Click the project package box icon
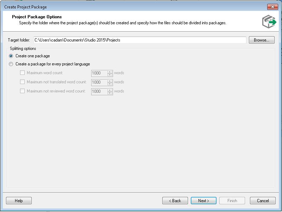This screenshot has height=212, width=282. click(269, 21)
